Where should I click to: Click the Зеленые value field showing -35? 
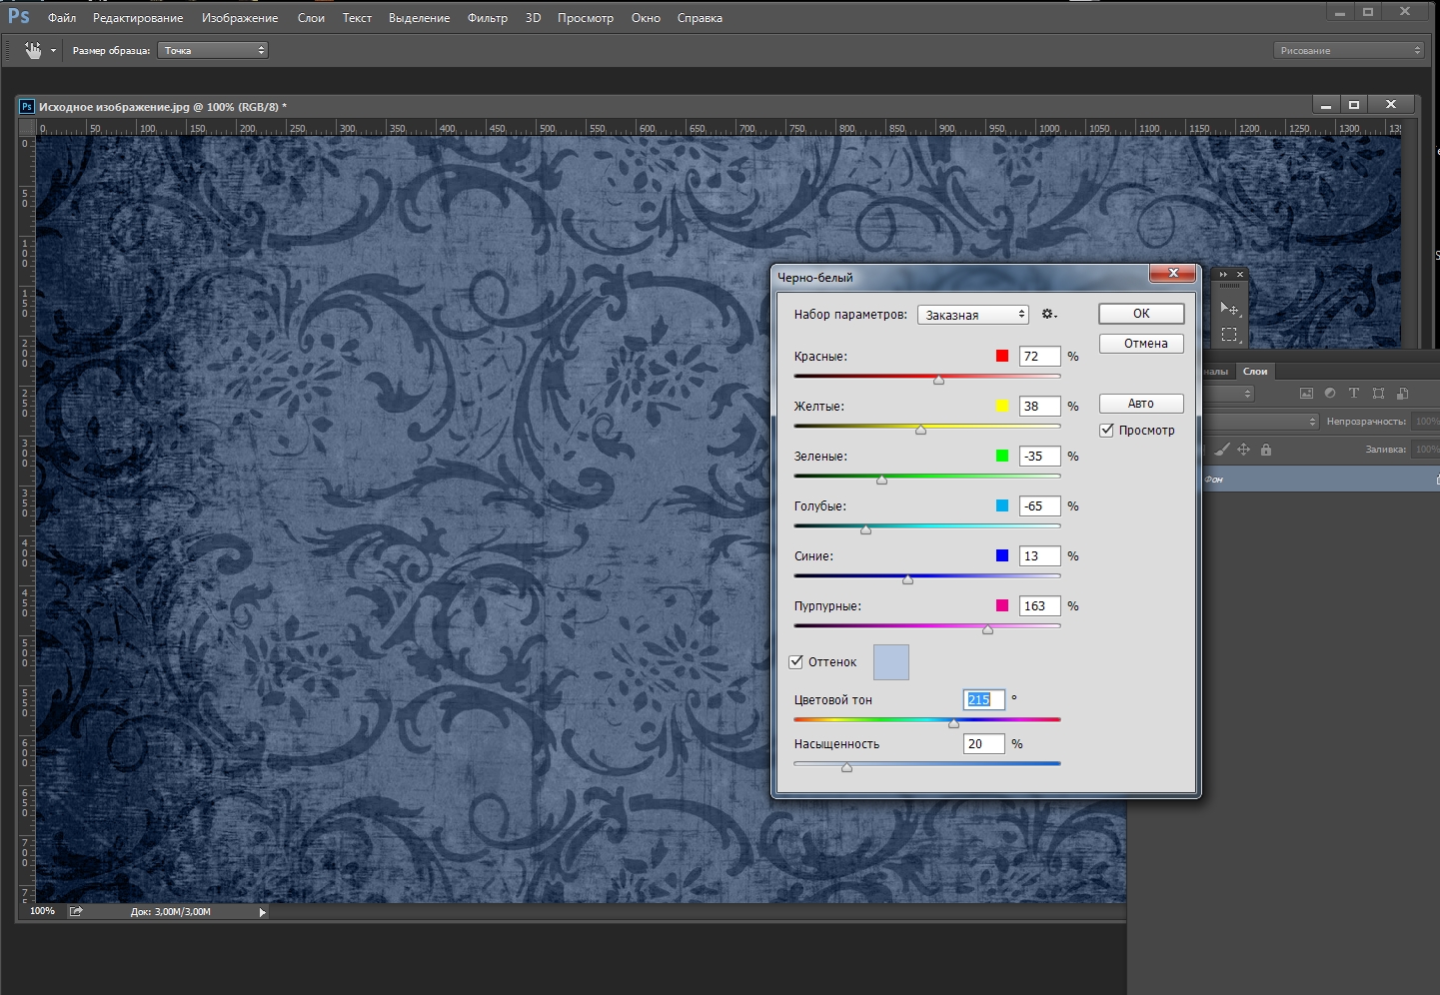click(1039, 457)
